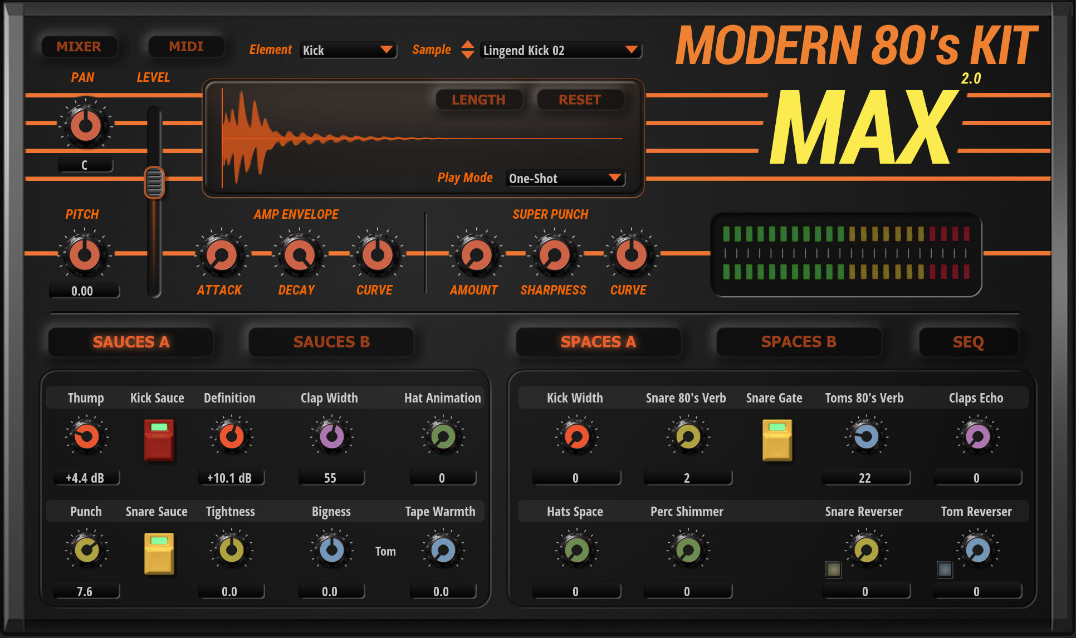Click the Super Punch Sharpness knob
This screenshot has height=638, width=1076.
(555, 254)
